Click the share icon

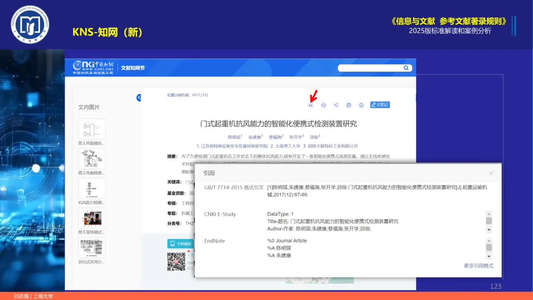336,105
